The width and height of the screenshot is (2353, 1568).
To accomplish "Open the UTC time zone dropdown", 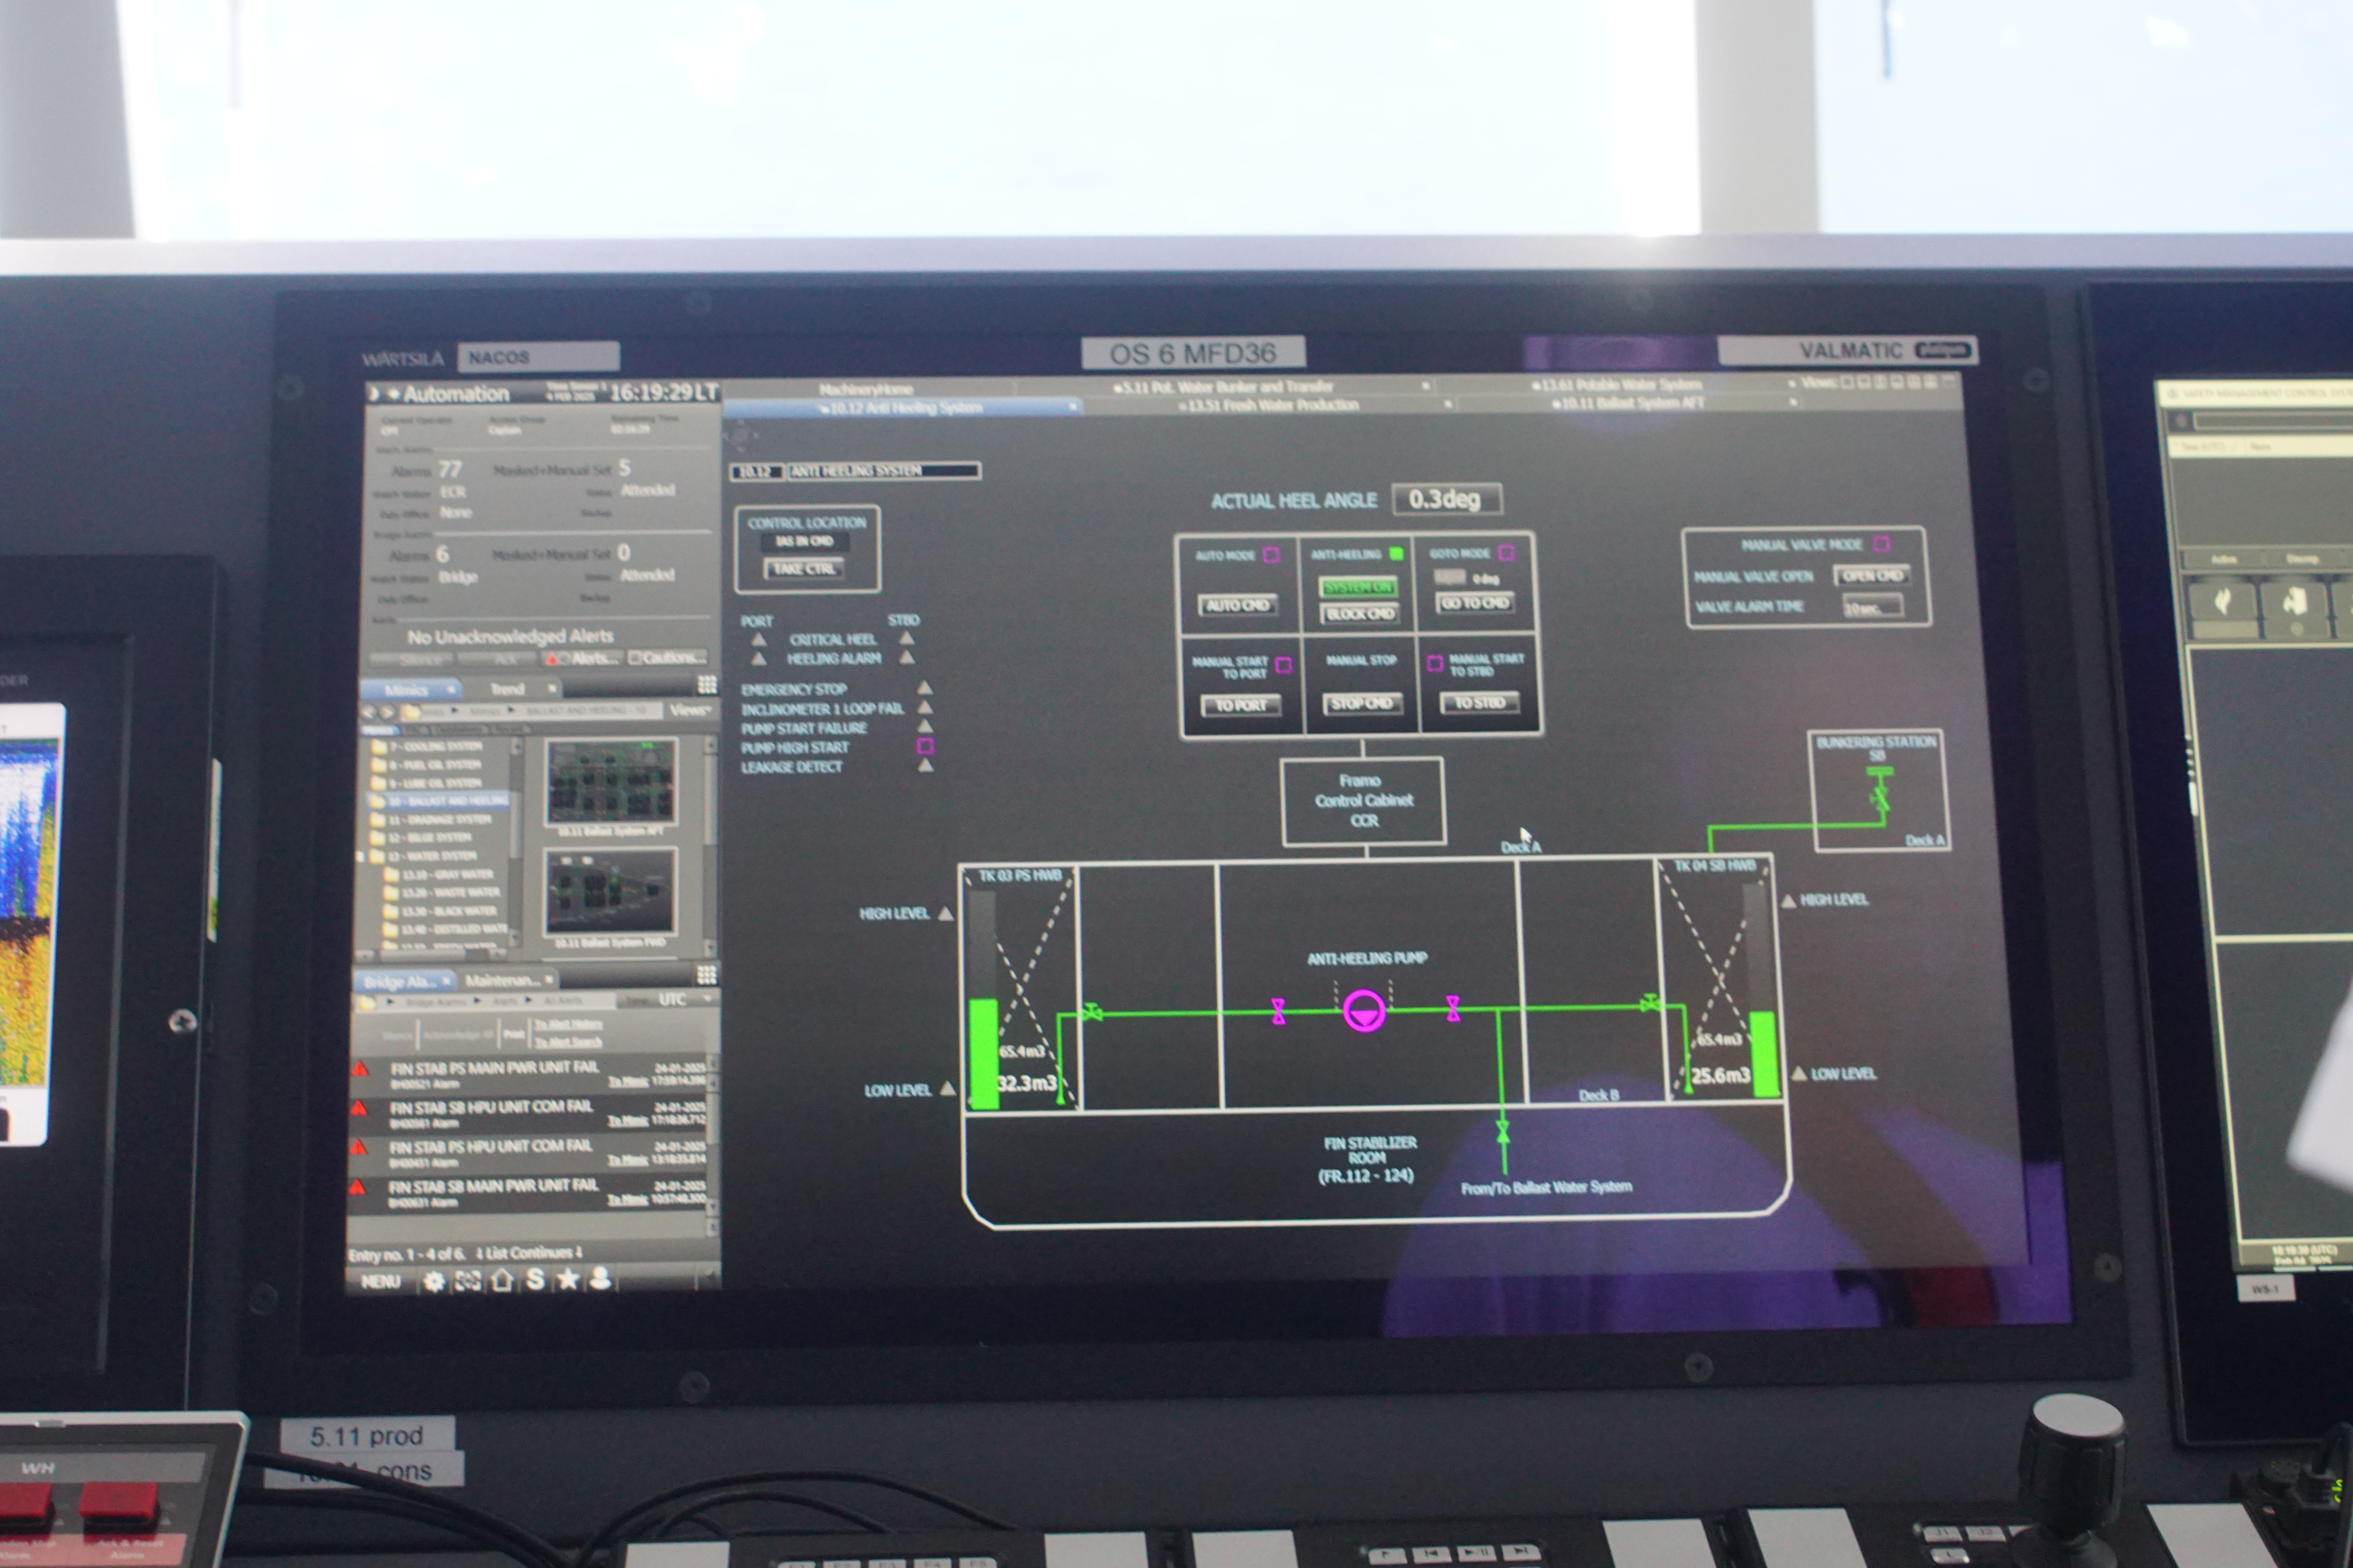I will point(682,999).
